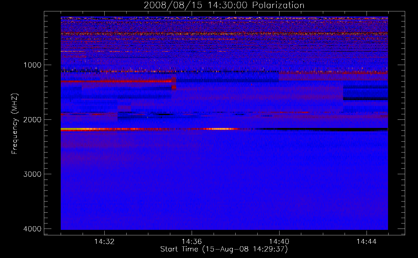418x258 pixels.
Task: Click the 14:44 time axis label
Action: (367, 242)
